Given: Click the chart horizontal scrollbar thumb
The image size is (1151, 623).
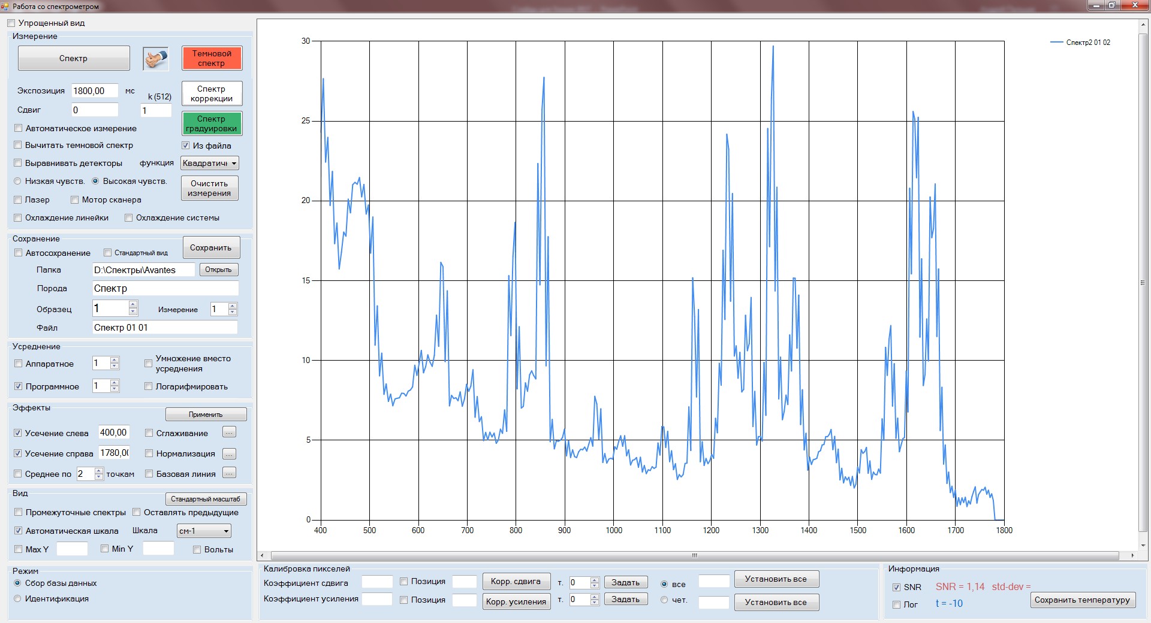Looking at the screenshot, I should coord(695,555).
